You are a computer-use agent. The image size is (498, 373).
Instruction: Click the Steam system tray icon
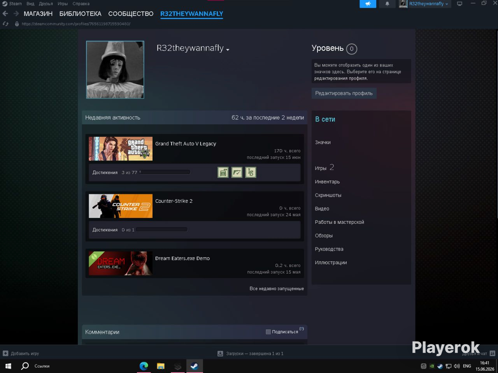(440, 366)
